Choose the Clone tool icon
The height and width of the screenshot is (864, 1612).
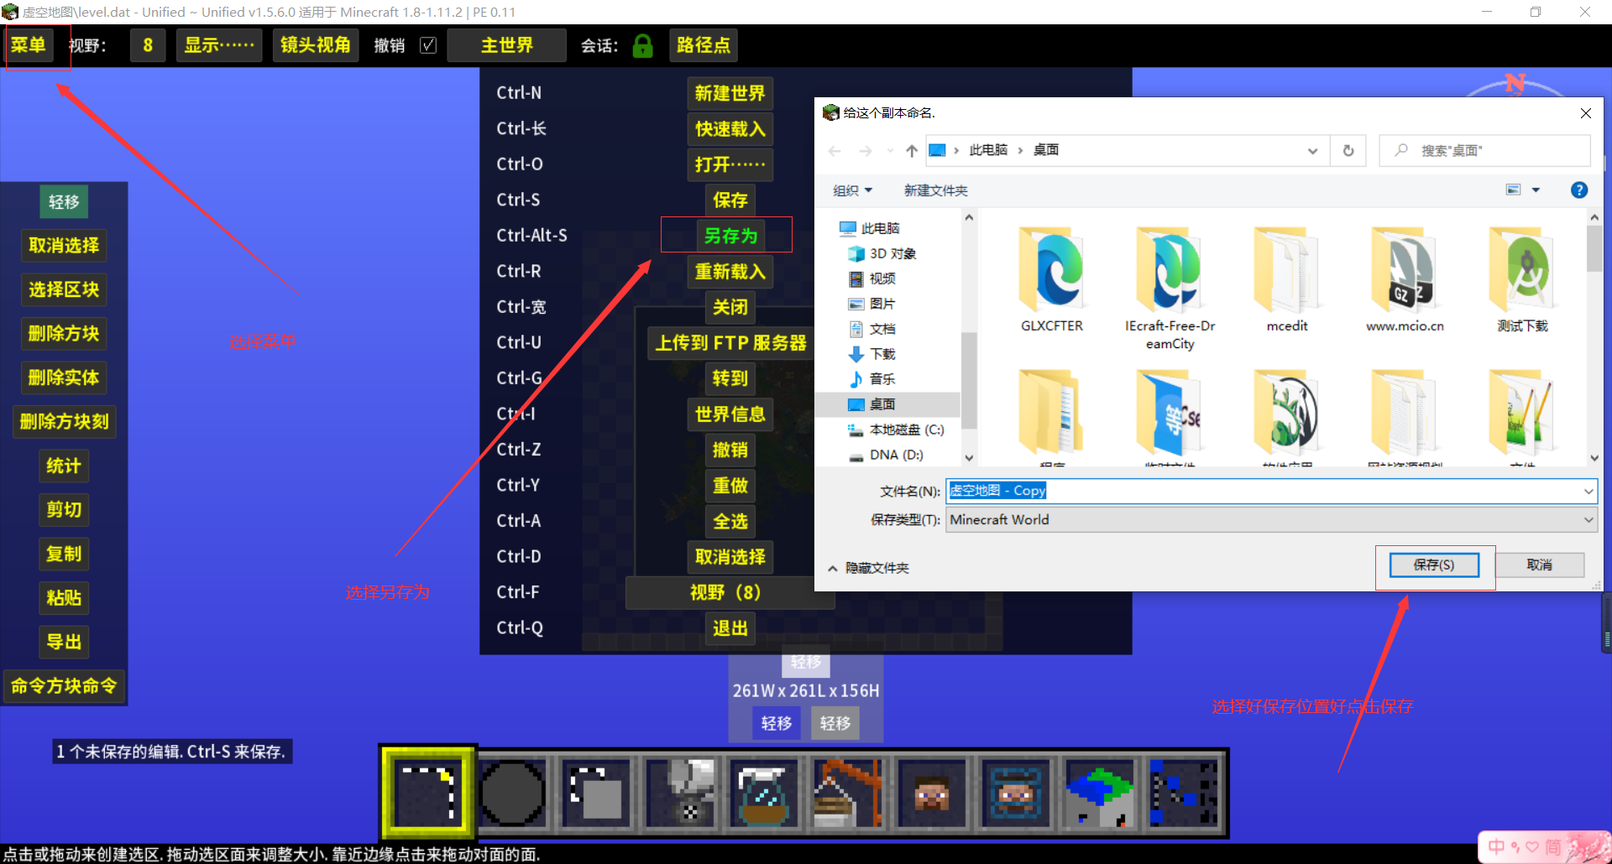point(595,793)
